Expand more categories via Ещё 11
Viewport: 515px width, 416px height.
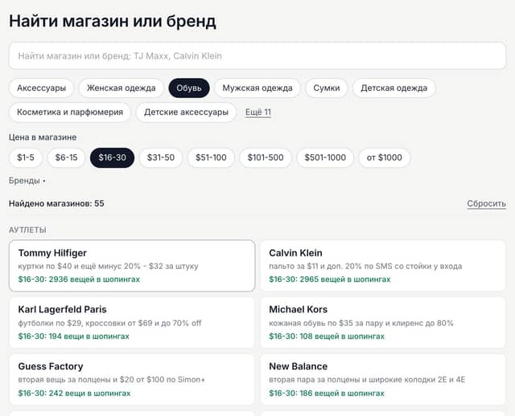(x=258, y=112)
